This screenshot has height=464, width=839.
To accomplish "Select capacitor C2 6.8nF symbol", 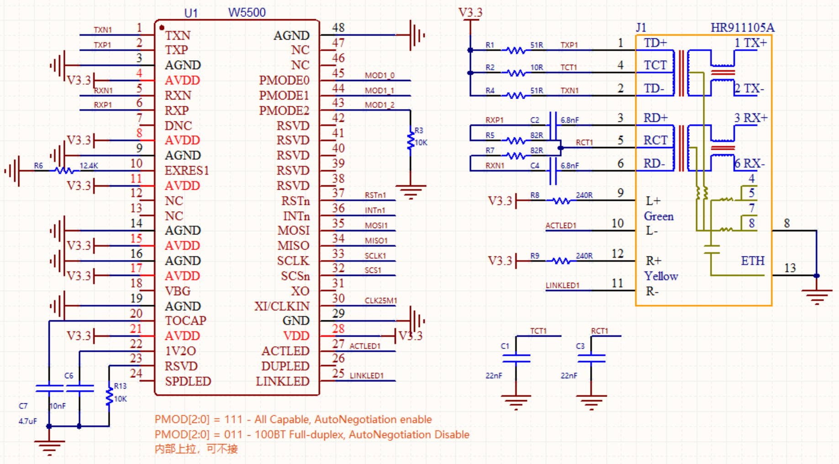I will 553,125.
